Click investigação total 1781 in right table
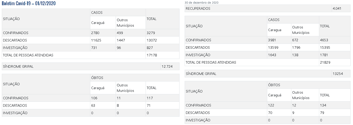 pos(324,55)
